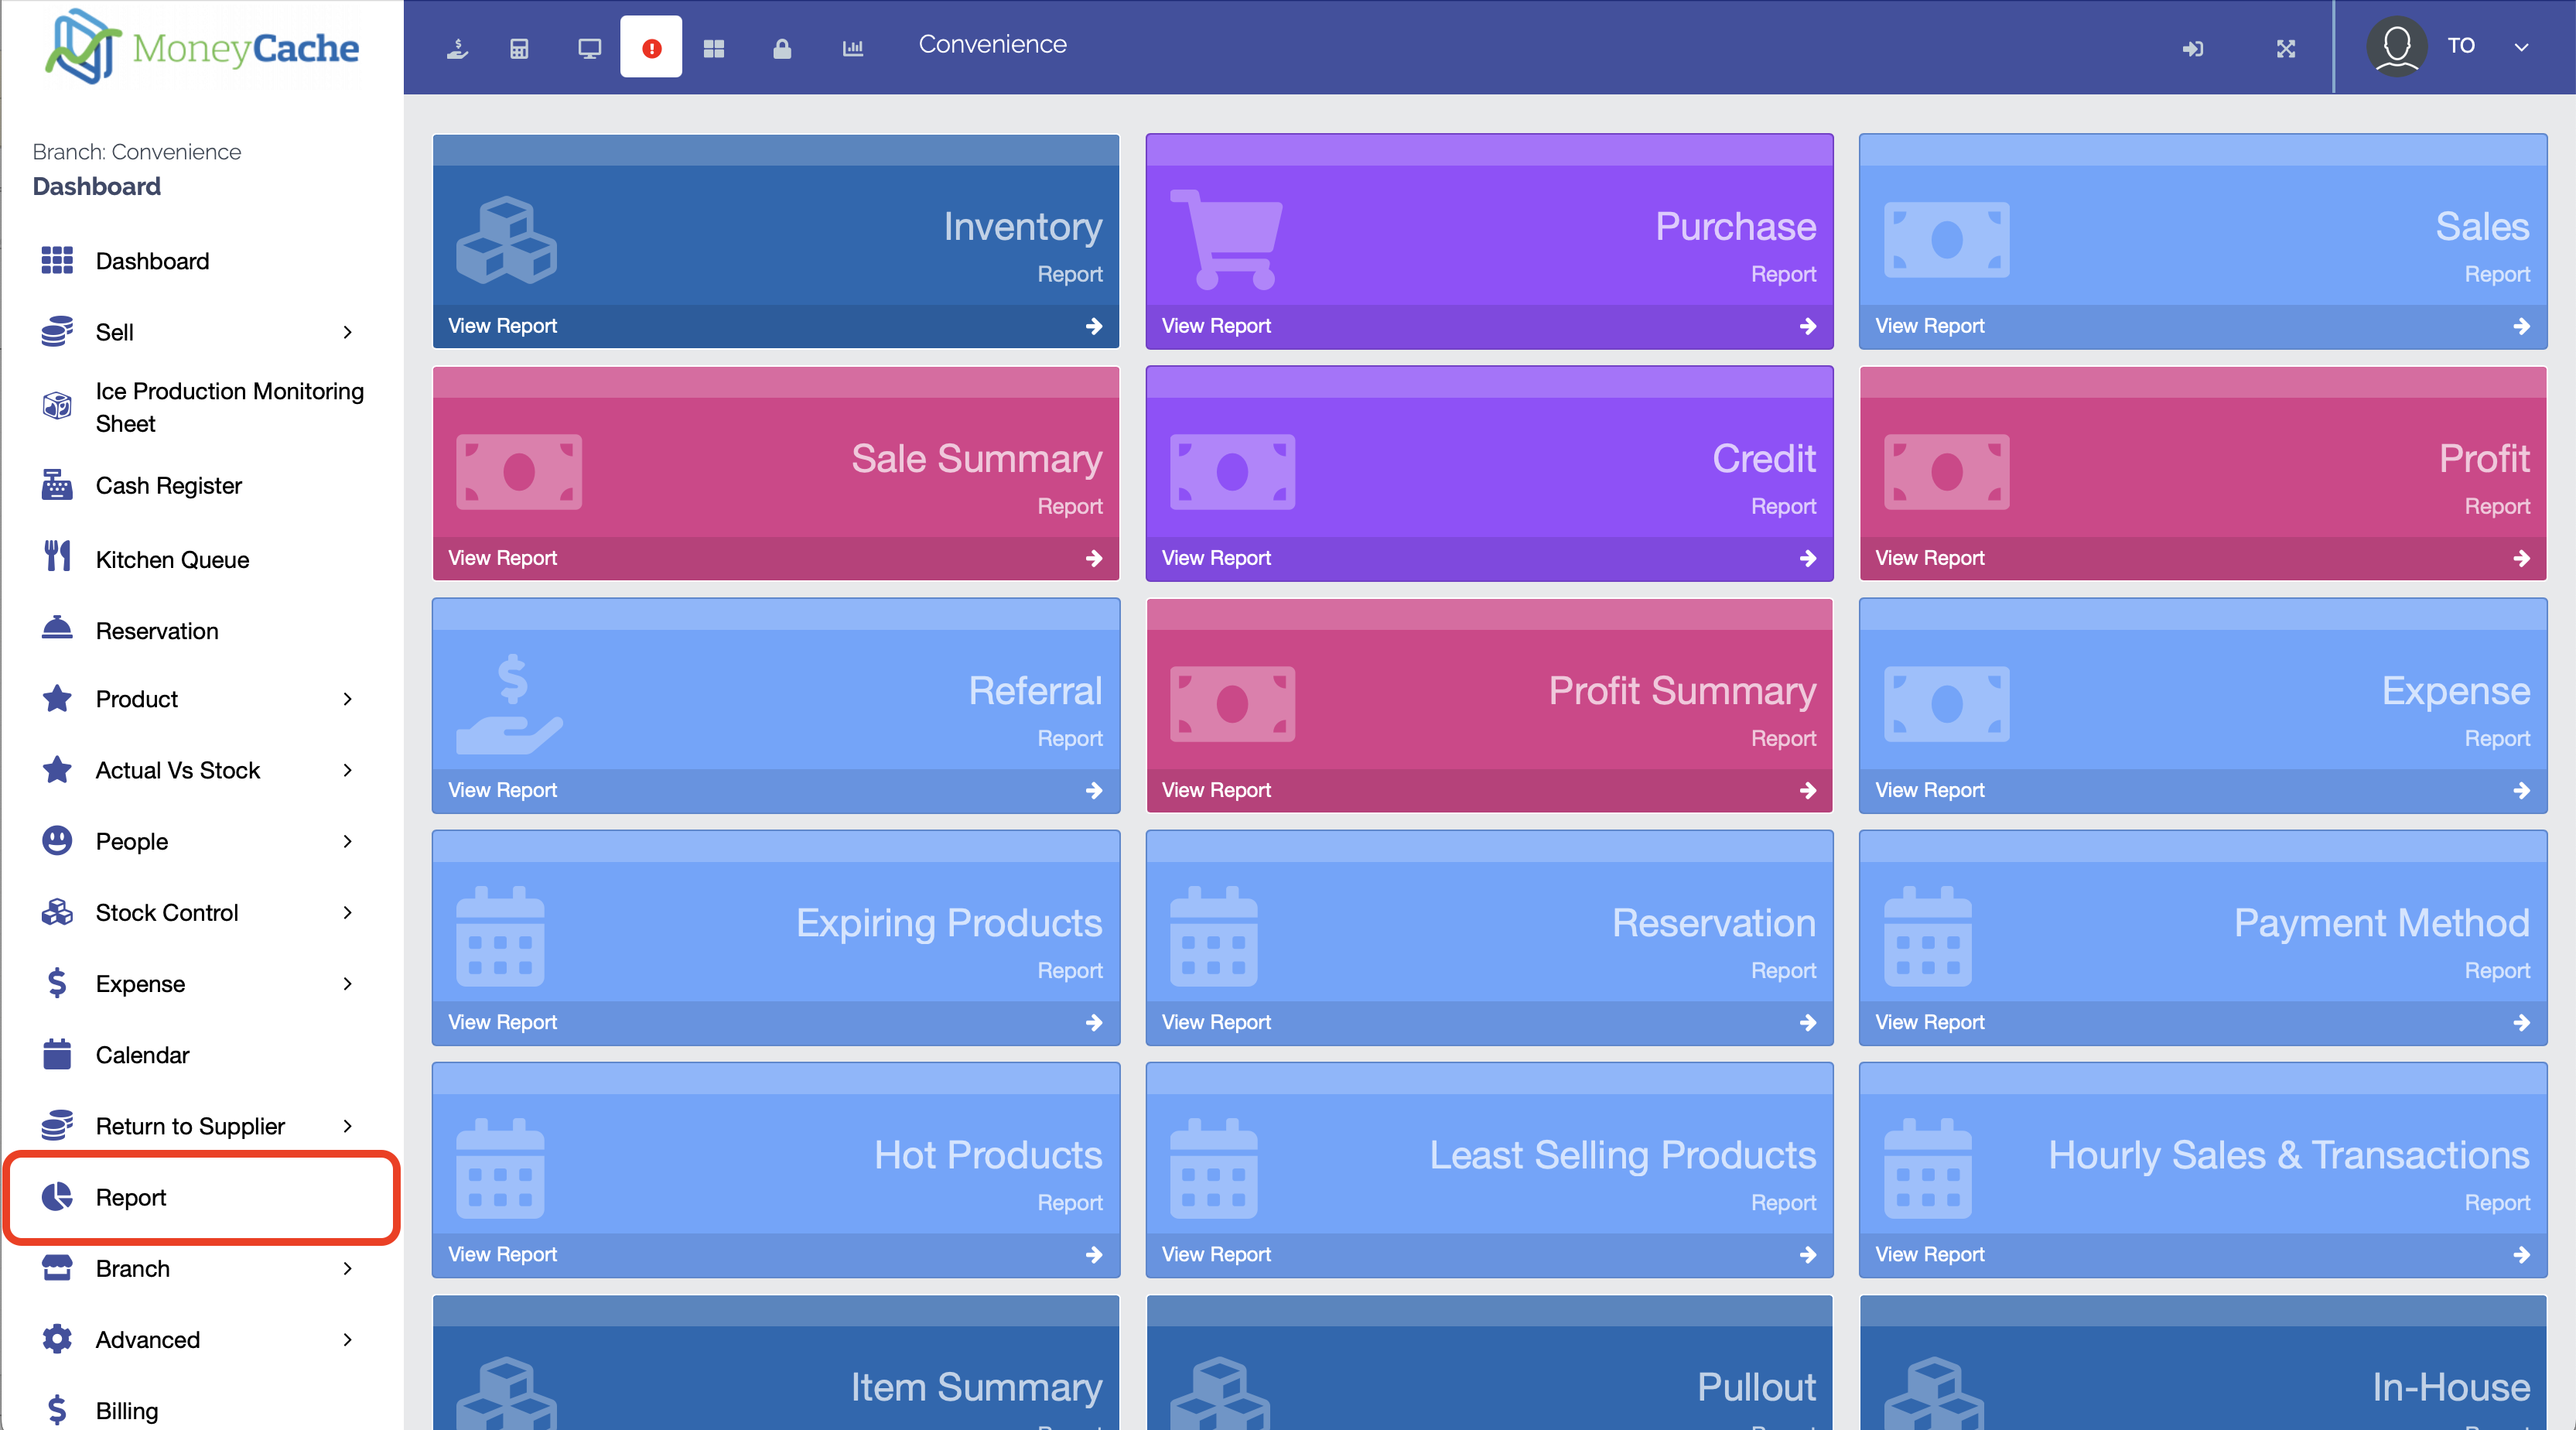Click the lock icon in top toolbar
This screenshot has width=2576, height=1430.
pyautogui.click(x=782, y=48)
